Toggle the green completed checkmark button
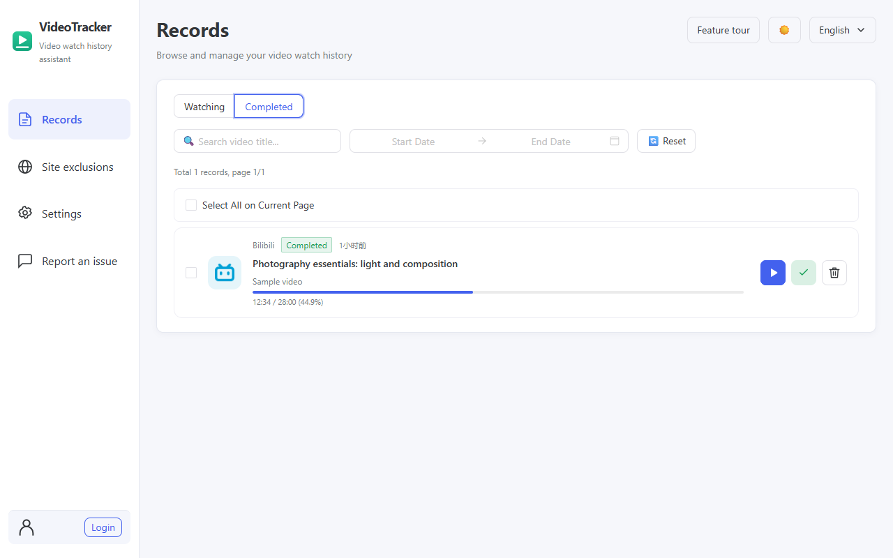Image resolution: width=893 pixels, height=558 pixels. (804, 273)
